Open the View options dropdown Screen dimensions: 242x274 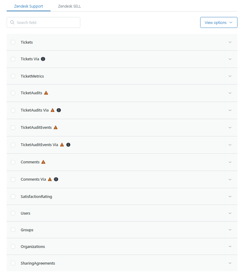point(218,22)
